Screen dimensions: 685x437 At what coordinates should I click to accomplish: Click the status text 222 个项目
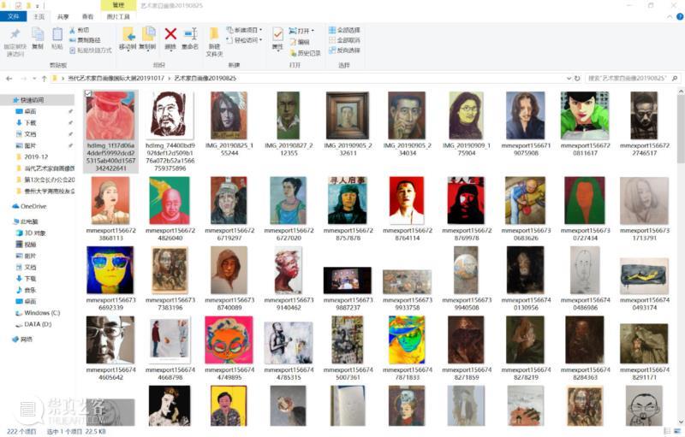pos(21,431)
